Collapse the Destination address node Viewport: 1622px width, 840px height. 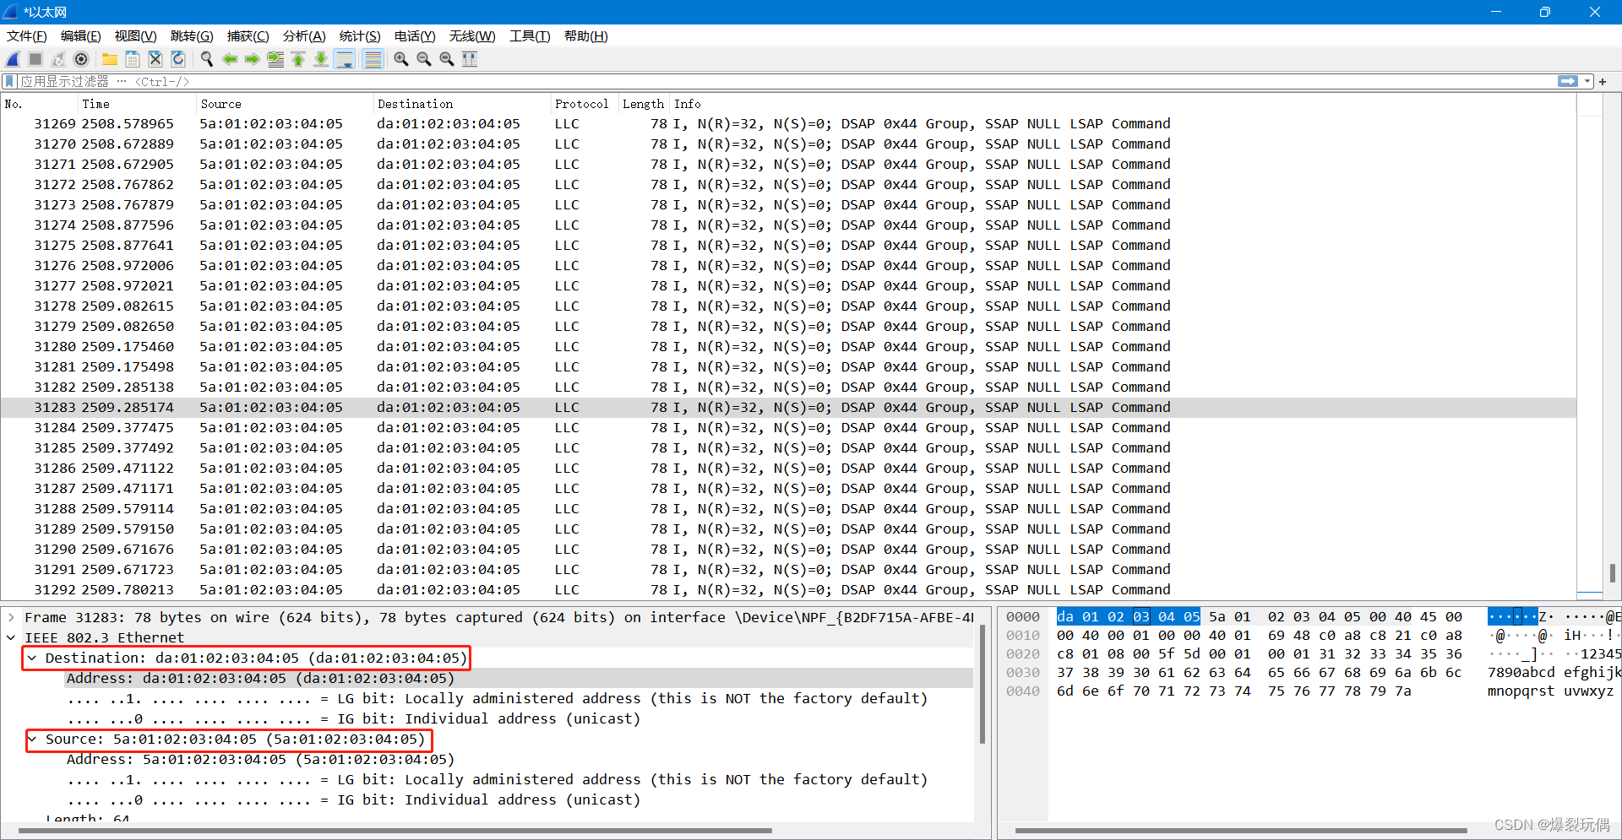(x=32, y=658)
